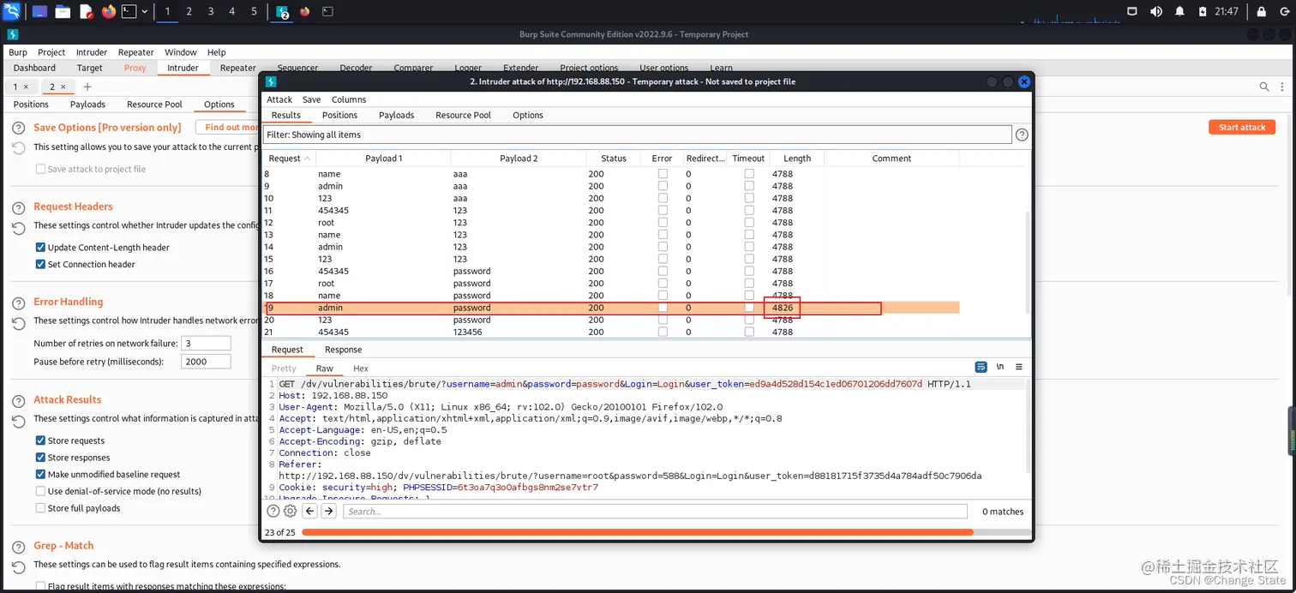The width and height of the screenshot is (1296, 593).
Task: Select the terminal running-window icon in taskbar
Action: pyautogui.click(x=328, y=12)
